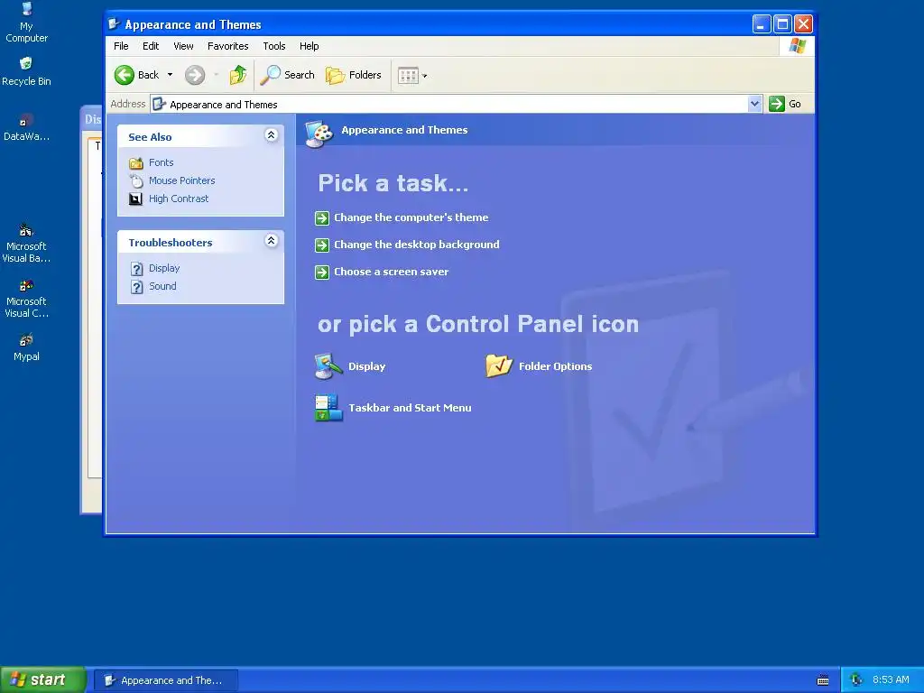Viewport: 924px width, 693px height.
Task: Open the Folder Options icon
Action: click(498, 366)
